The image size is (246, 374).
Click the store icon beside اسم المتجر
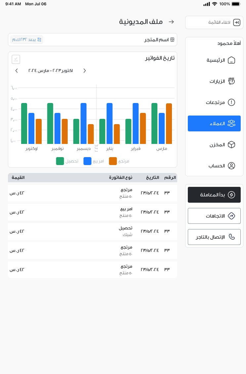172,40
